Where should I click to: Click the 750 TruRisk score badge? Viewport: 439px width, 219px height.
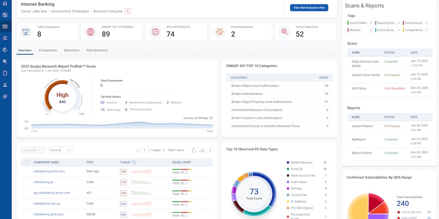[x=123, y=172]
